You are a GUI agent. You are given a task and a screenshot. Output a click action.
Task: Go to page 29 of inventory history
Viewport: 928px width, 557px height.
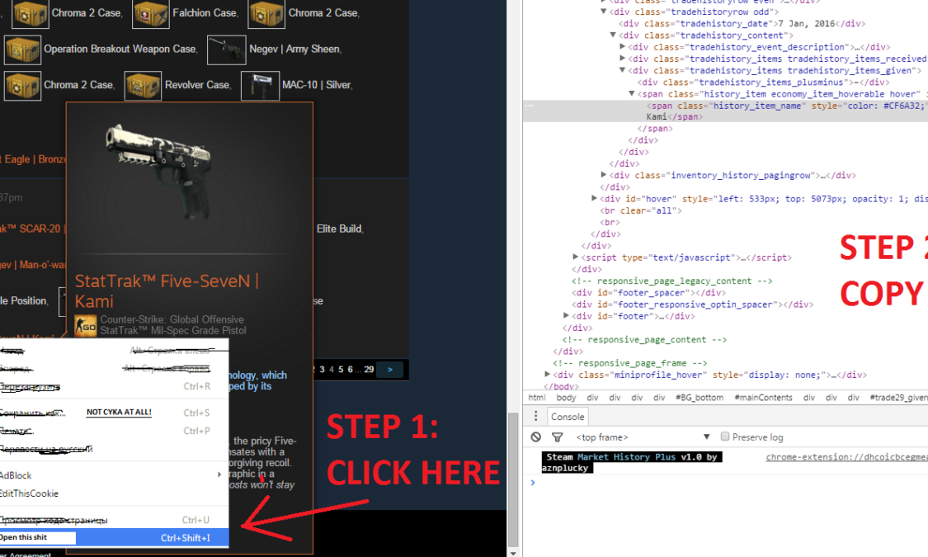(x=369, y=370)
